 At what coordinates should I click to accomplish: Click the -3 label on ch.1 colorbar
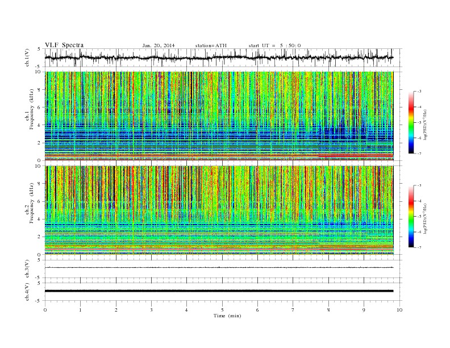tap(419, 92)
